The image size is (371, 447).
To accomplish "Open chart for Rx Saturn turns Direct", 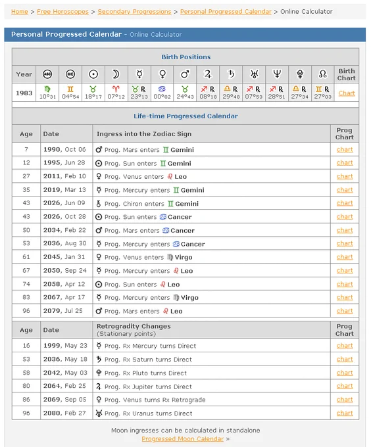I will click(x=345, y=359).
